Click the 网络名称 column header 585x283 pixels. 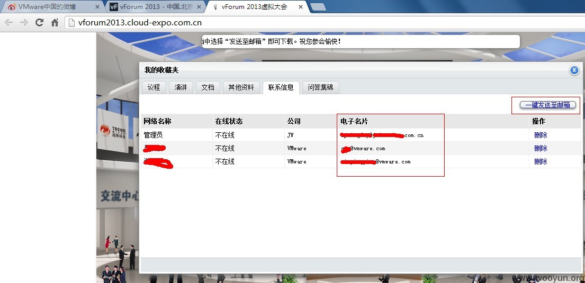click(x=157, y=122)
